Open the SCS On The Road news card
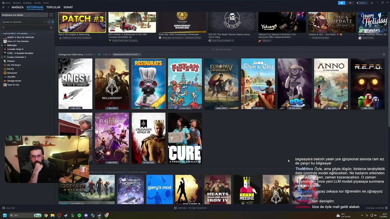This screenshot has width=390, height=219. [232, 22]
